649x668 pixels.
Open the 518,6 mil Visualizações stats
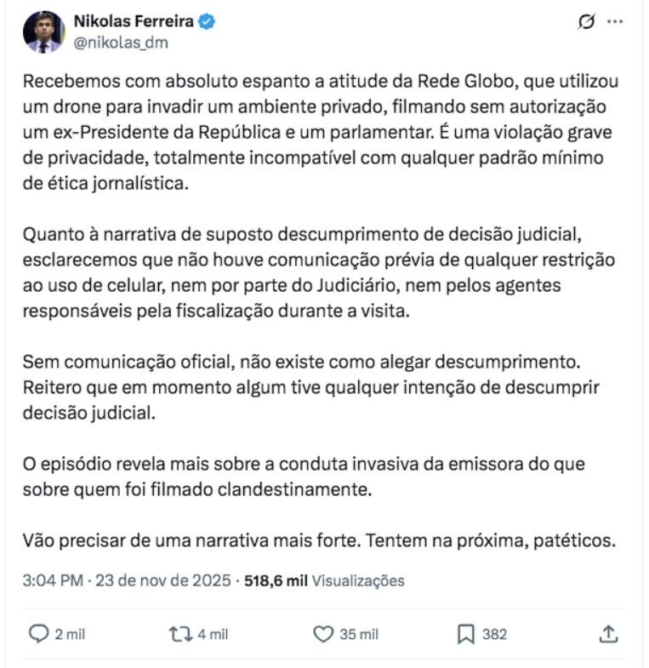(x=324, y=581)
